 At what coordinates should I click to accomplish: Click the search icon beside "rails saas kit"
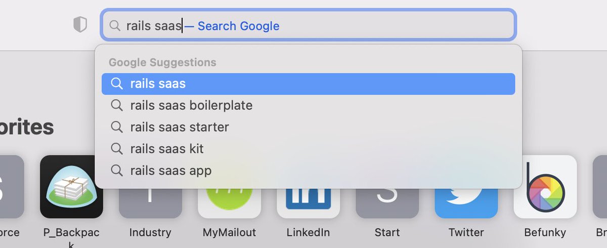117,149
